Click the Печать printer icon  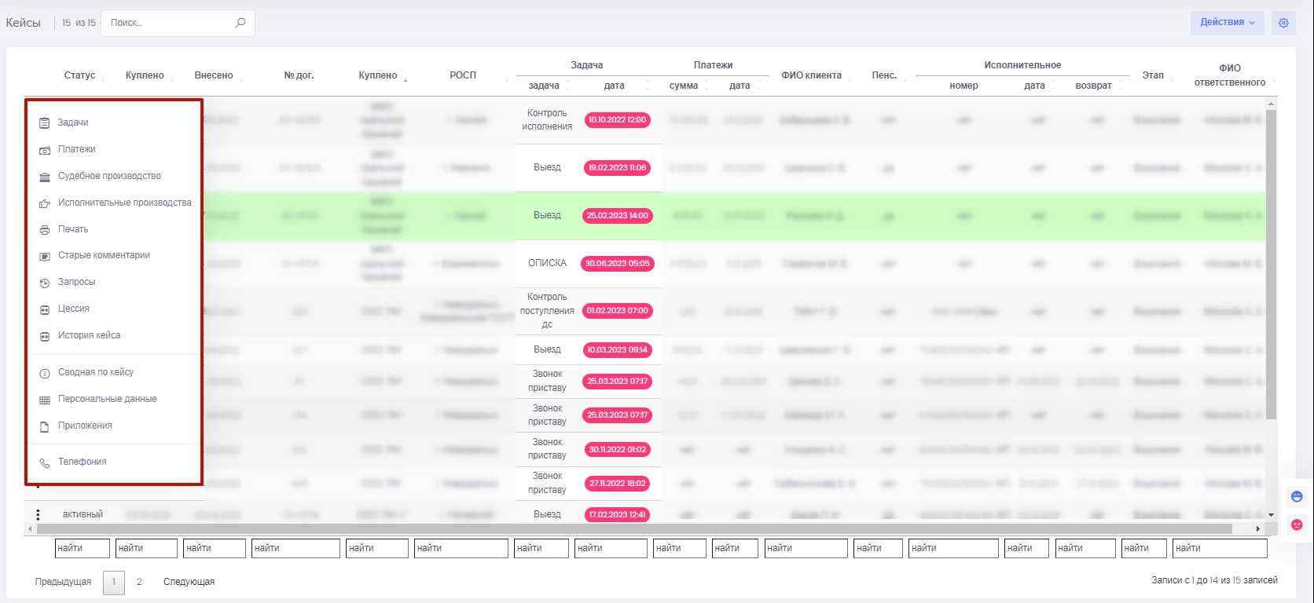point(45,230)
